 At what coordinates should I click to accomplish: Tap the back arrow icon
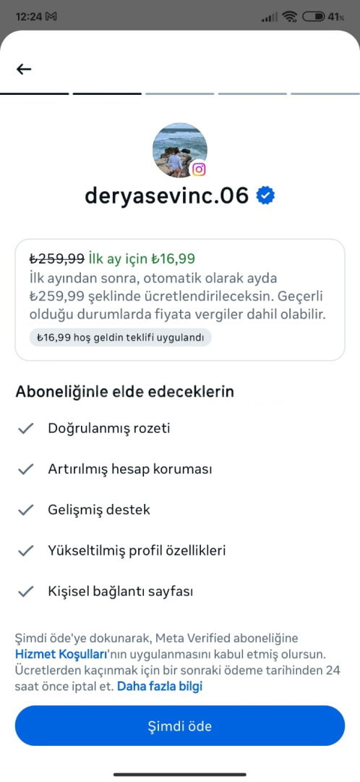23,70
